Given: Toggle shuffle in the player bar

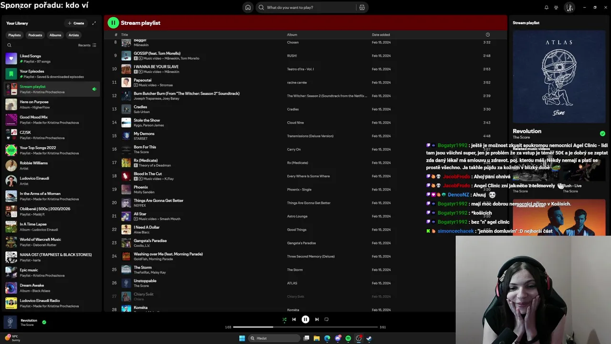Looking at the screenshot, I should pyautogui.click(x=284, y=319).
